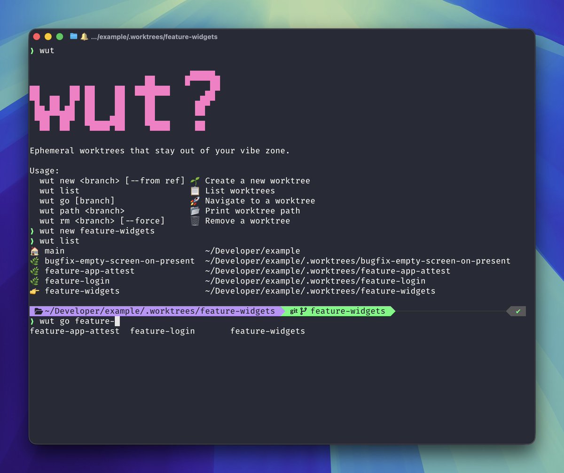Click the yellow minimize window button
Viewport: 564px width, 473px height.
48,37
